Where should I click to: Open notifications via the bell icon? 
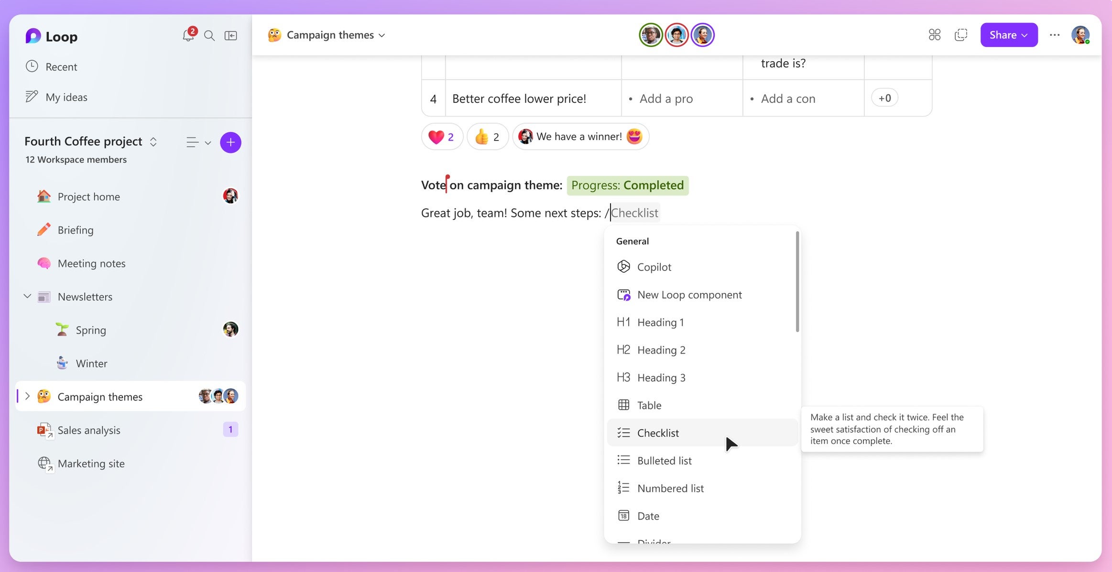(189, 35)
